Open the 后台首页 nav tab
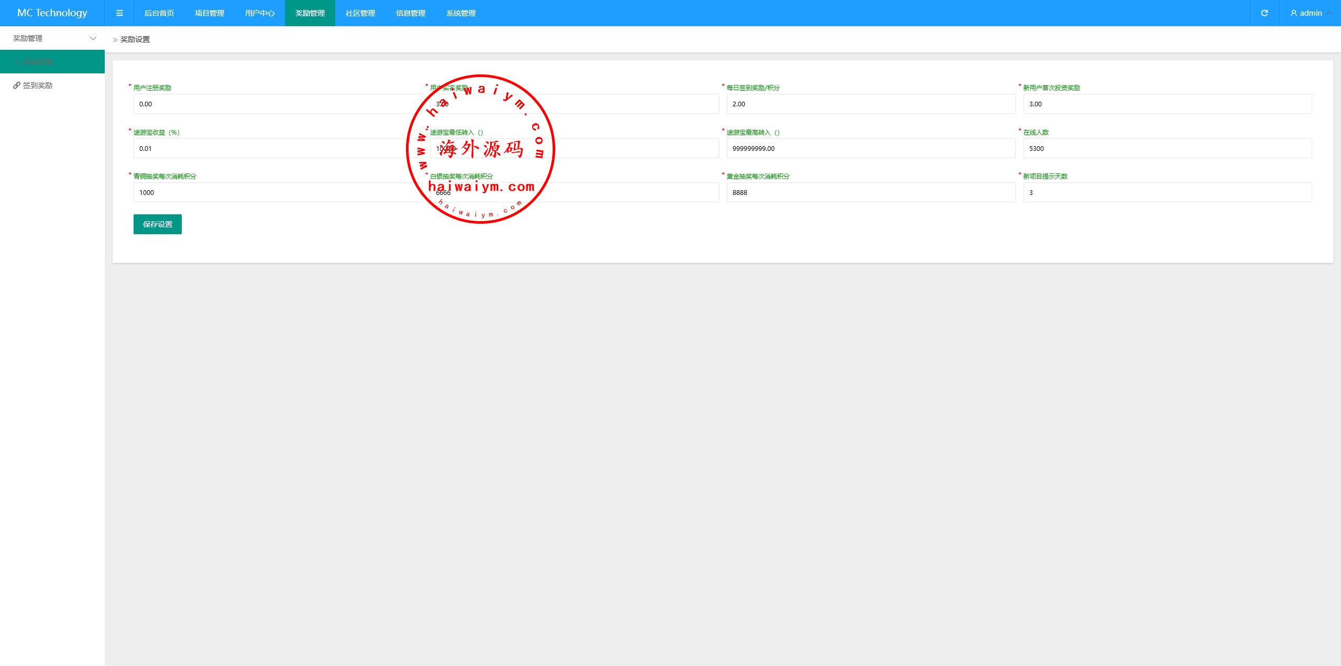1341x666 pixels. coord(159,13)
